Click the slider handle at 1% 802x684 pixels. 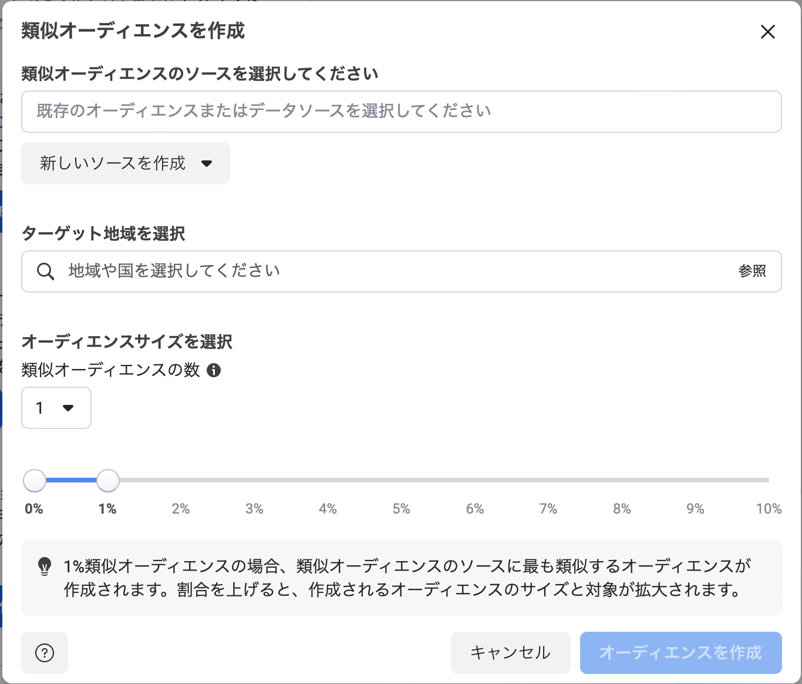(x=108, y=481)
